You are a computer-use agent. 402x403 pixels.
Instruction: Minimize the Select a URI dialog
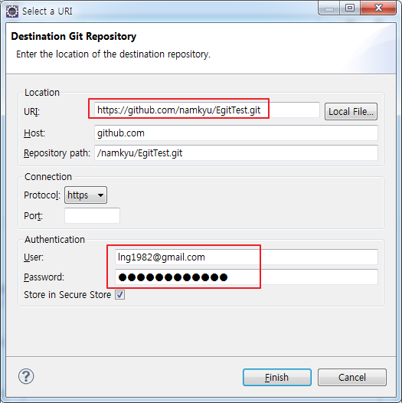tap(329, 8)
